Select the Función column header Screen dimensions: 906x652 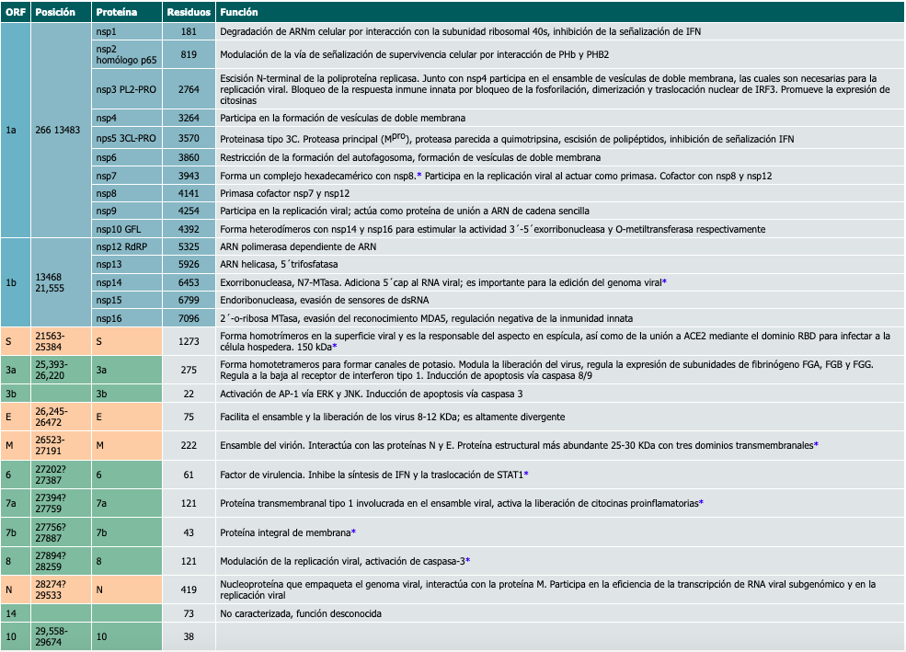239,13
